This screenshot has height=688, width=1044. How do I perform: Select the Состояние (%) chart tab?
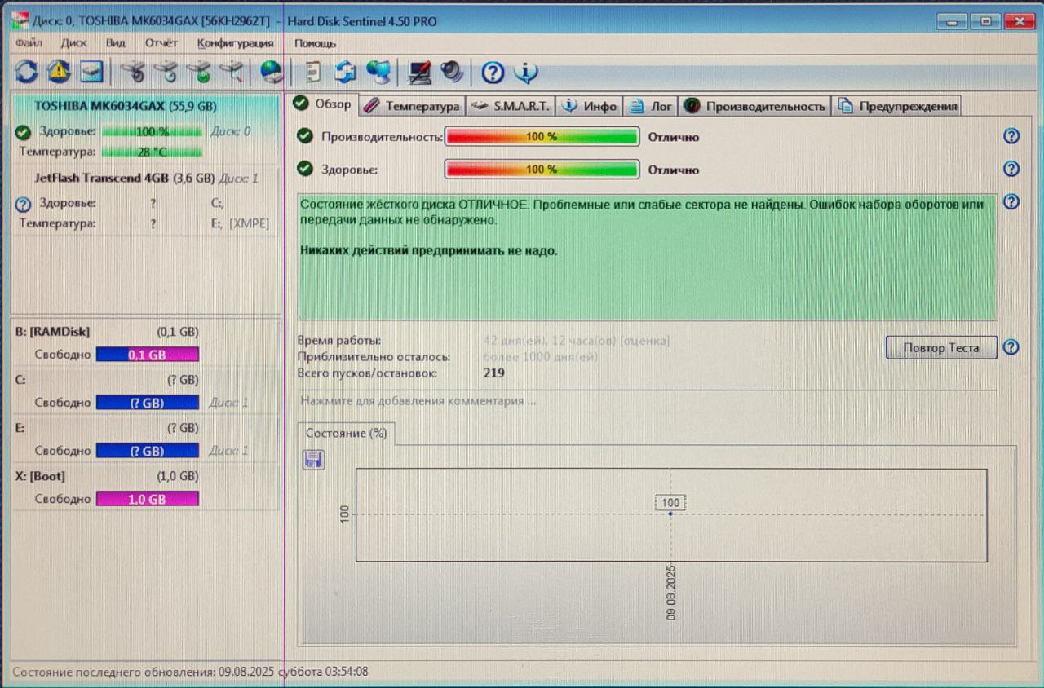pyautogui.click(x=346, y=434)
